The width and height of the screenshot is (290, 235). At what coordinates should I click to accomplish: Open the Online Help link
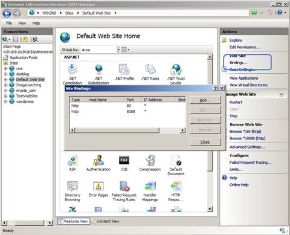239,185
